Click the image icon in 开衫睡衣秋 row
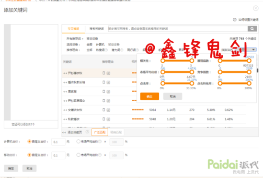 coord(108,73)
